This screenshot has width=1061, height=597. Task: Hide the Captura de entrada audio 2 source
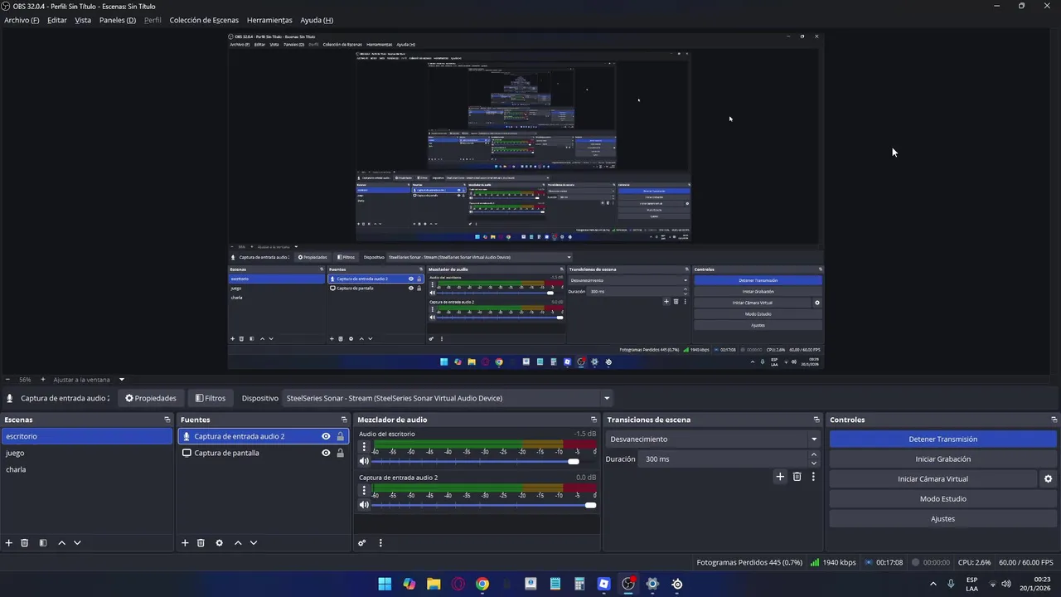326,436
